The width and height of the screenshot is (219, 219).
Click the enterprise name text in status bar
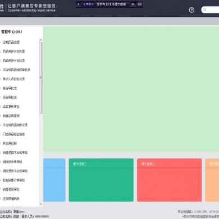[12, 212]
